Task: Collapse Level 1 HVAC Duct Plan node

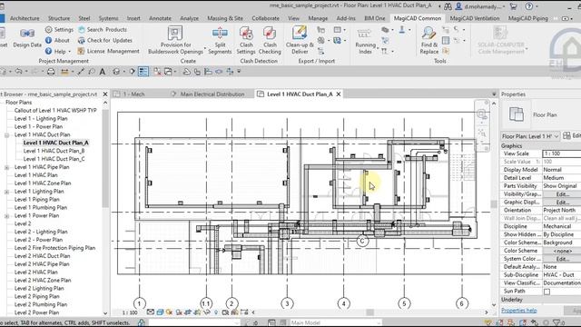Action: pos(6,135)
